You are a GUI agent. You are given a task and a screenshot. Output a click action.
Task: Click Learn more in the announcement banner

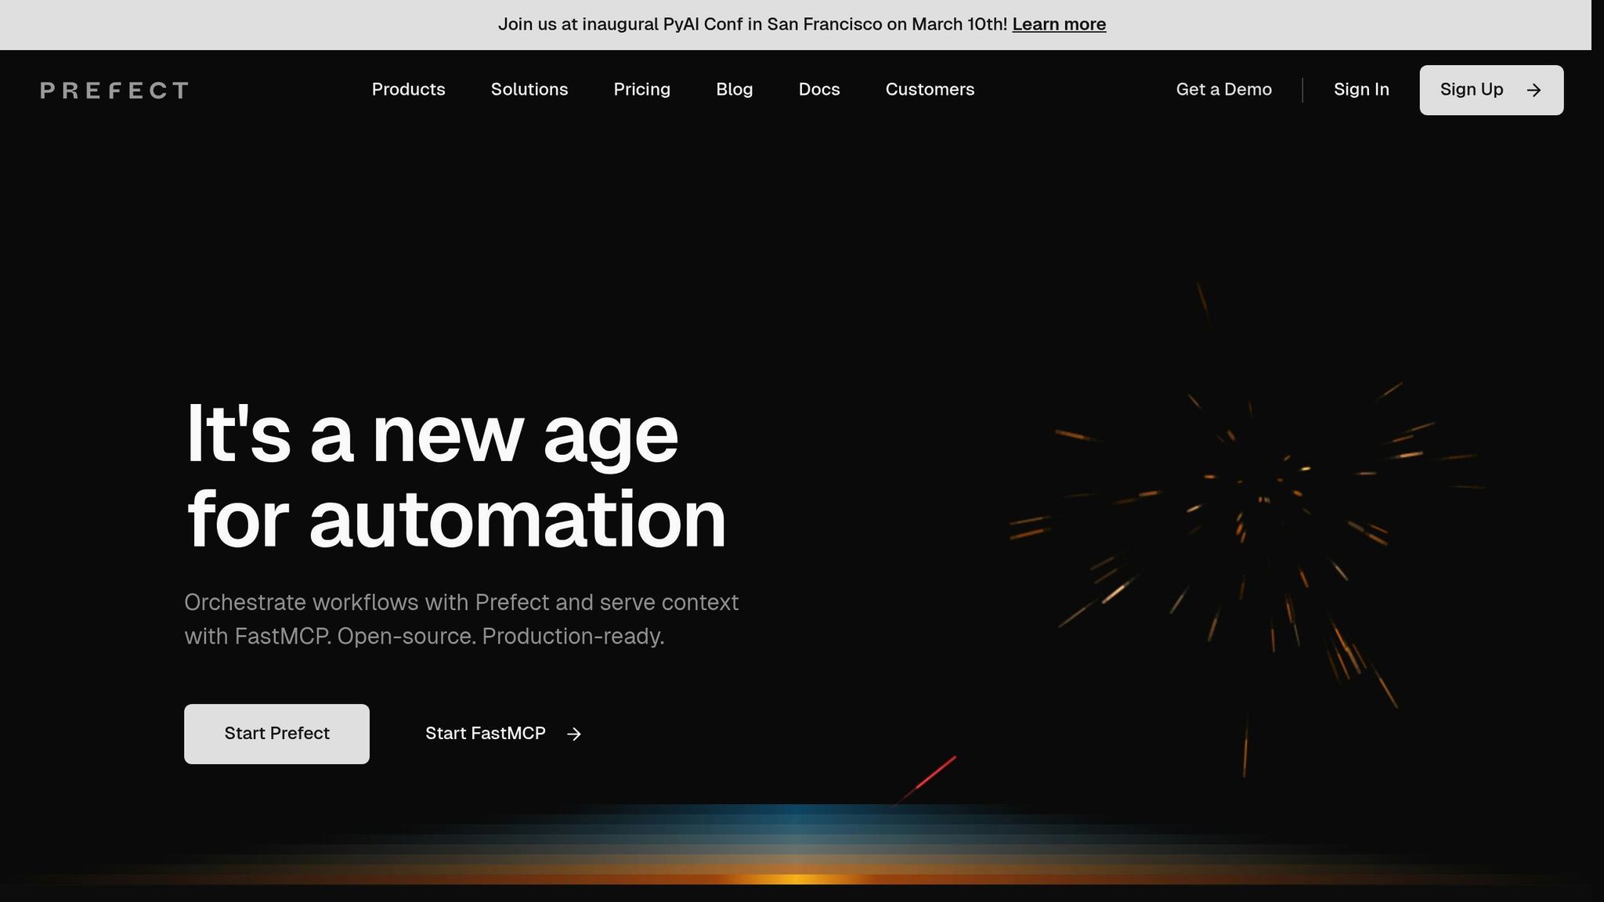pyautogui.click(x=1059, y=24)
